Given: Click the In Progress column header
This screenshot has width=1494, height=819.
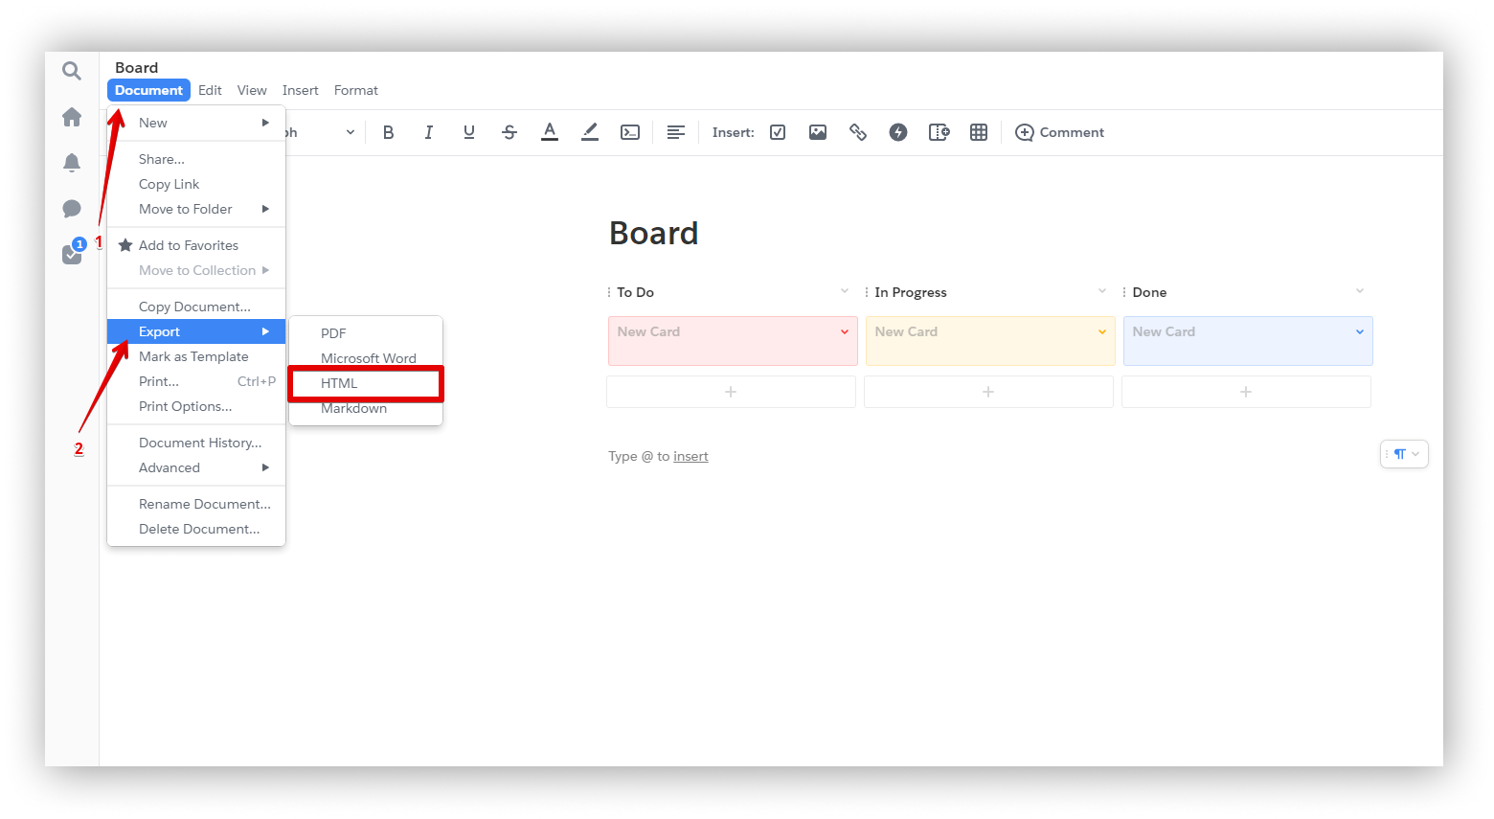Looking at the screenshot, I should click(911, 292).
